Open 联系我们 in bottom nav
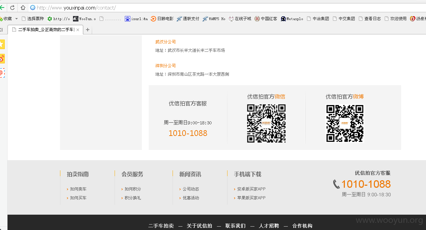Image resolution: width=426 pixels, height=230 pixels. (x=235, y=226)
